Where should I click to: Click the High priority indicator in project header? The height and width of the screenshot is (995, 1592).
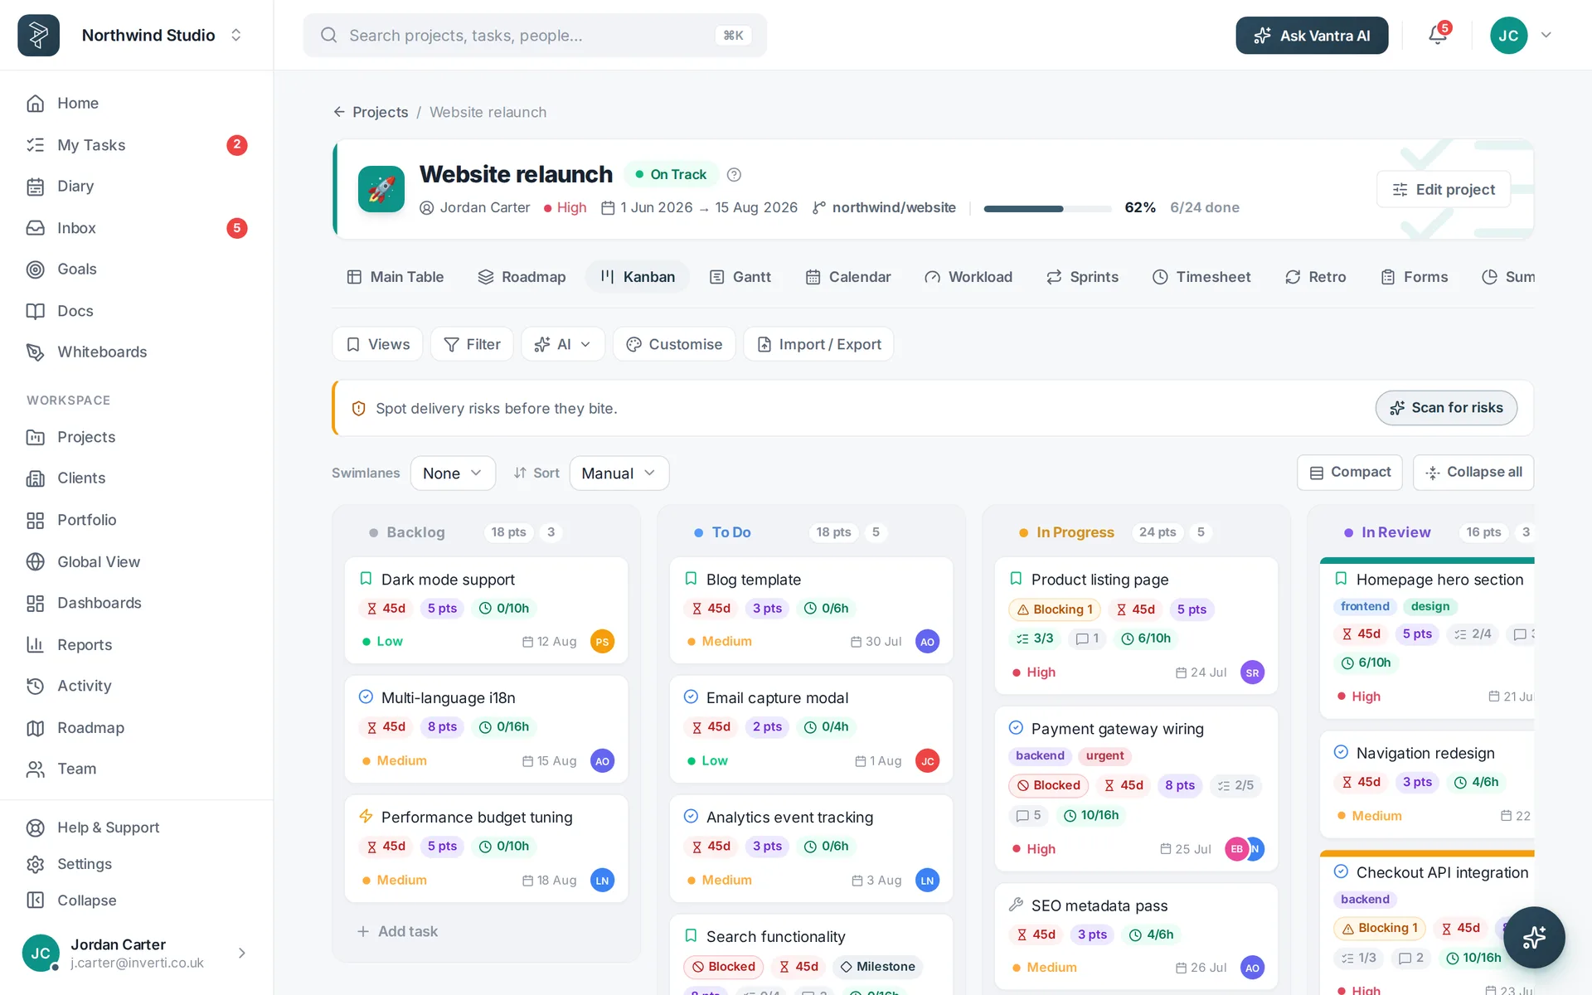coord(565,207)
